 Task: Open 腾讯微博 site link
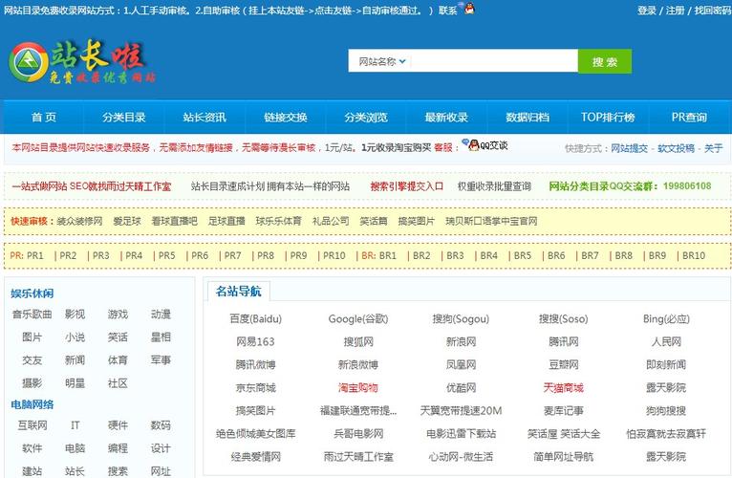point(255,365)
